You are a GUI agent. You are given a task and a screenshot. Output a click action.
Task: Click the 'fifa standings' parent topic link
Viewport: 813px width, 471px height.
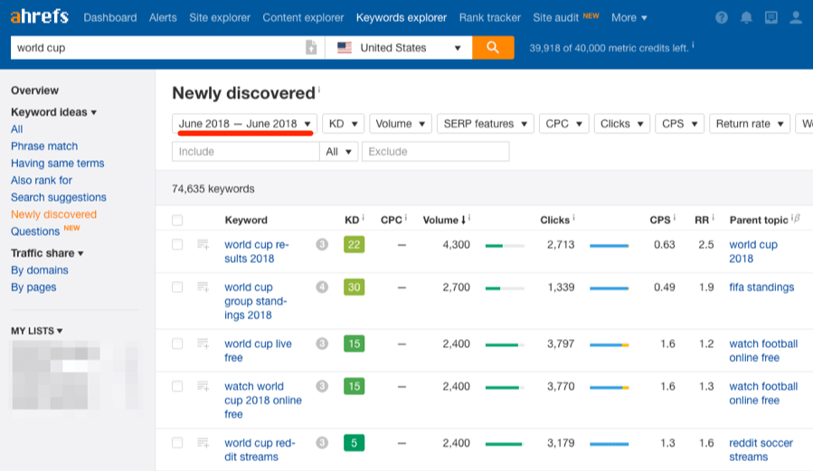(761, 287)
